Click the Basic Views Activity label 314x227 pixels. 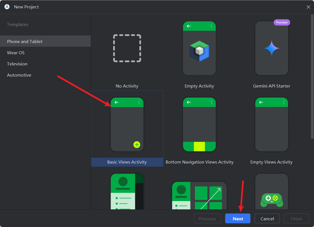pos(127,162)
